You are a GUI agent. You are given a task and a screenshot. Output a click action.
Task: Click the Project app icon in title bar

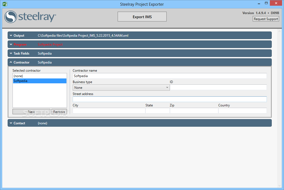coord(5,4)
